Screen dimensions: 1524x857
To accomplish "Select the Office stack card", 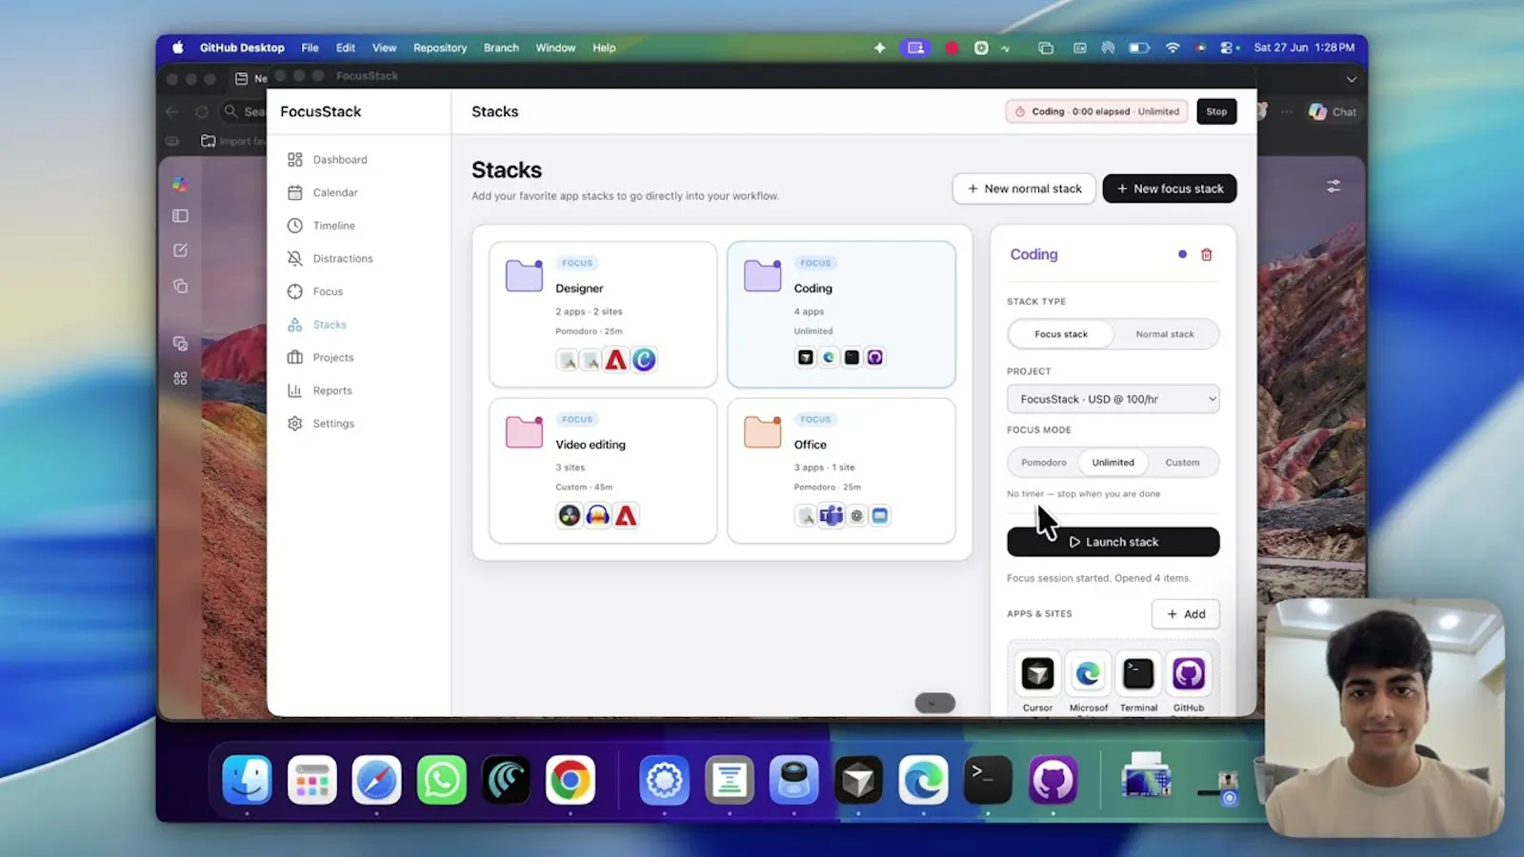I will click(x=841, y=470).
